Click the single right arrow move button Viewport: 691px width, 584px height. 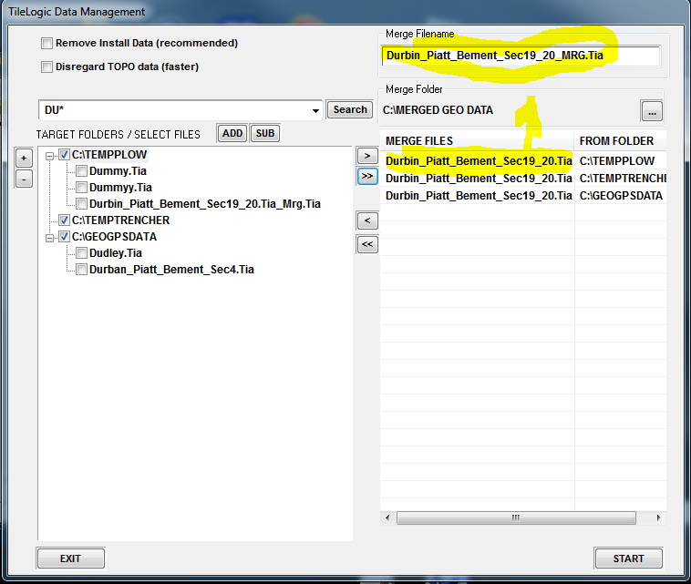point(367,157)
